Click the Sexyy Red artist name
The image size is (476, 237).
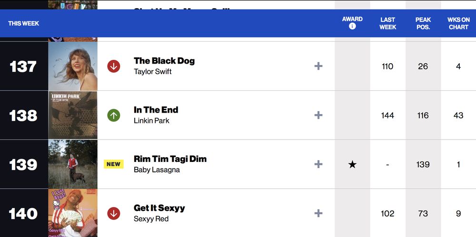click(x=151, y=219)
